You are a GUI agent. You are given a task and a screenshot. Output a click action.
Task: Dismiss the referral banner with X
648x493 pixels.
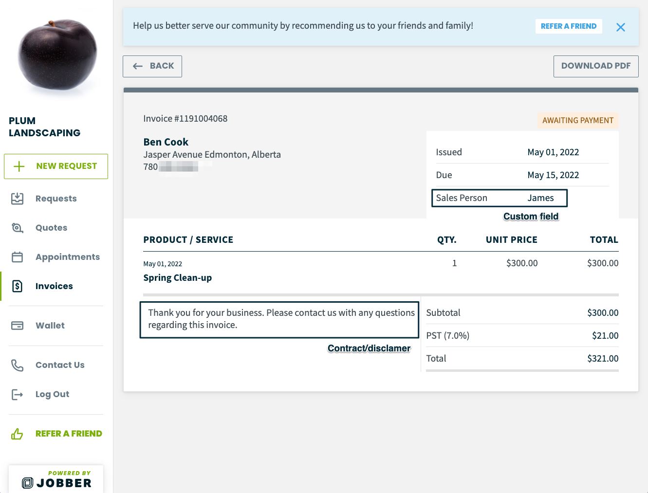click(x=621, y=27)
